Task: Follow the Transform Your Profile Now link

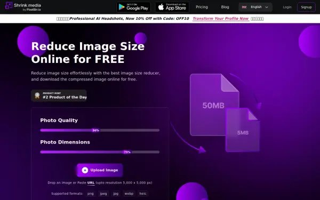Action: click(x=221, y=19)
